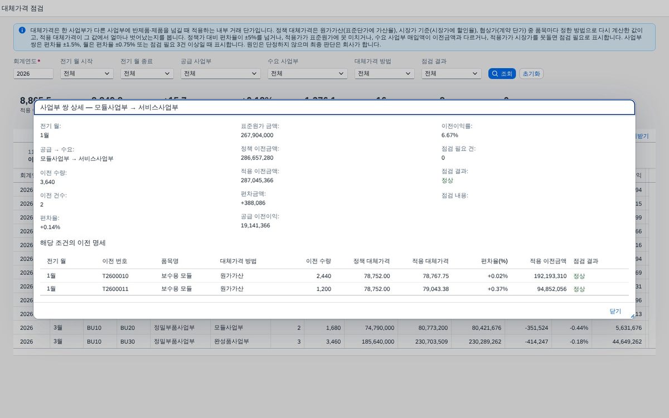Click the 해당 조건의 이전 명세 heading
Viewport: 669px width, 418px height.
tap(72, 243)
